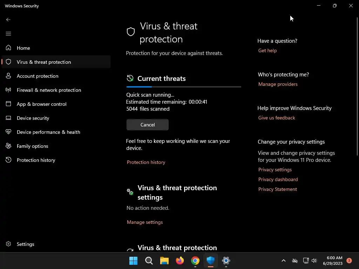Go to Account protection
The width and height of the screenshot is (359, 269).
pyautogui.click(x=56, y=76)
